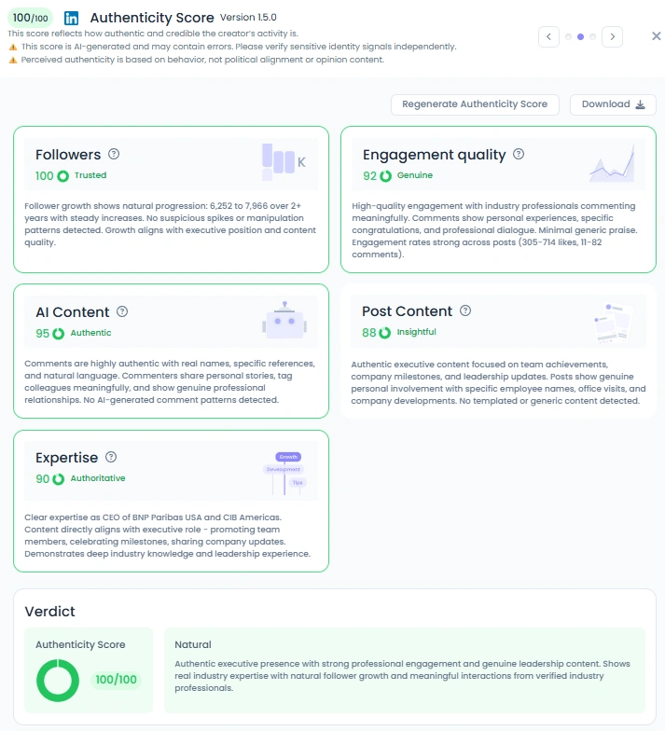Click the Post Content 88 score ring
The image size is (665, 731).
click(384, 332)
